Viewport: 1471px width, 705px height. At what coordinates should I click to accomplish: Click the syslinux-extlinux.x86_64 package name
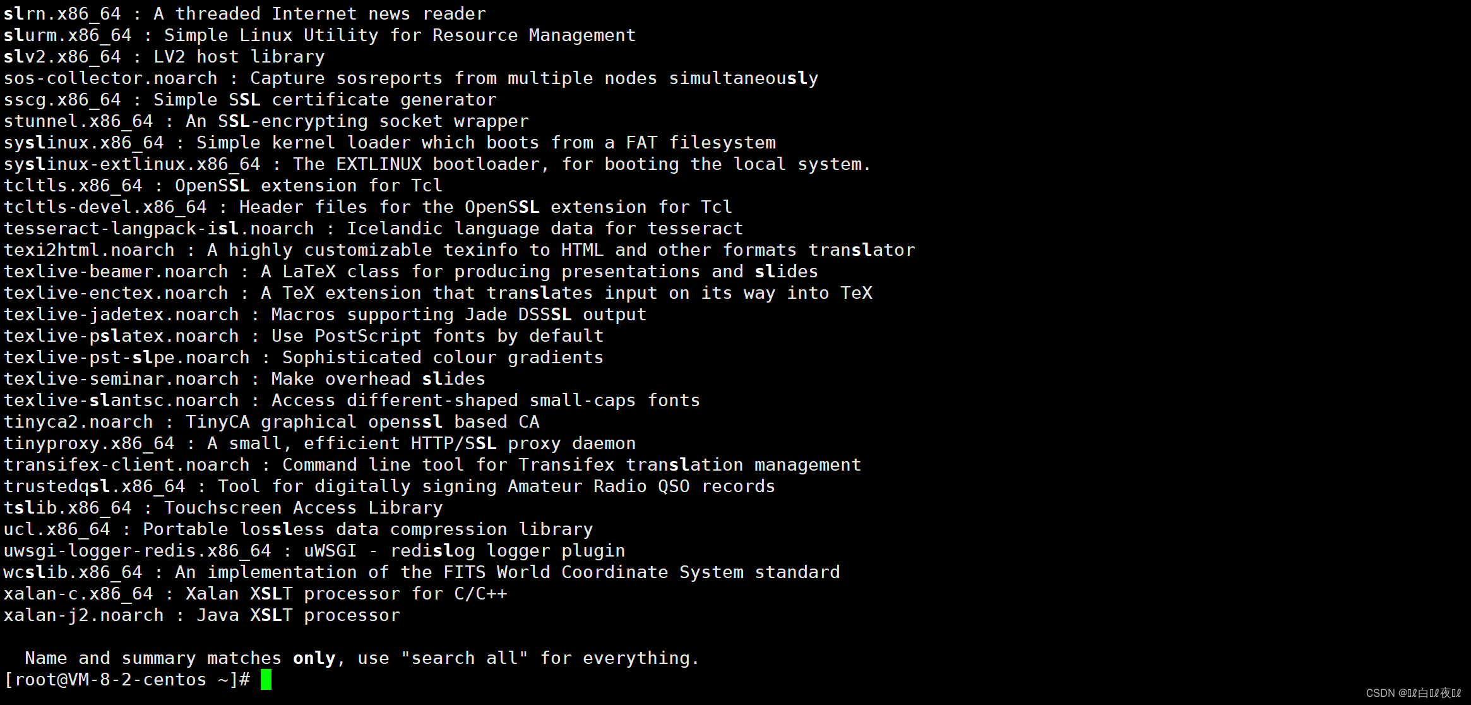click(x=132, y=164)
